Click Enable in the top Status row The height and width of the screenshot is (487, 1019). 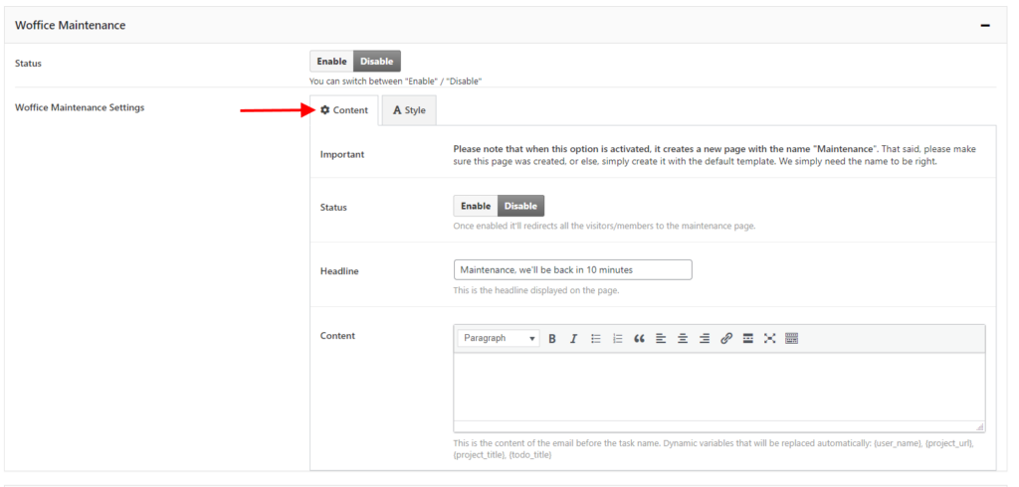[x=331, y=62]
